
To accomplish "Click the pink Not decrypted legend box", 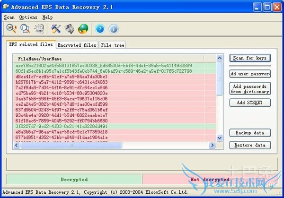I will pyautogui.click(x=210, y=180).
